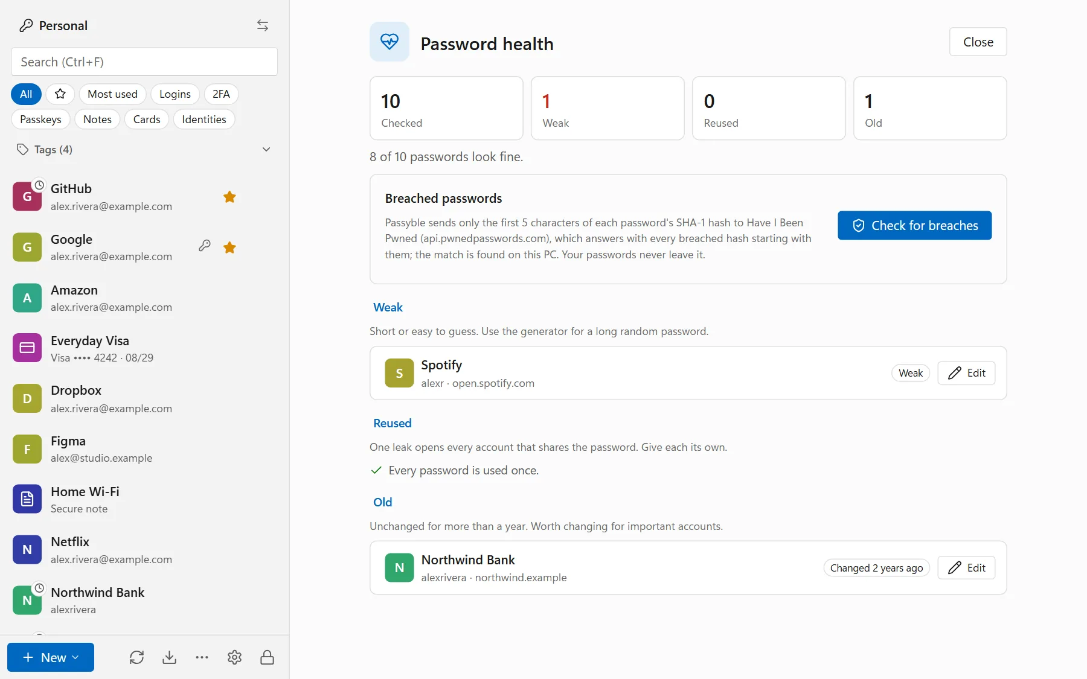Click the Old count card
Viewport: 1087px width, 679px height.
point(930,109)
